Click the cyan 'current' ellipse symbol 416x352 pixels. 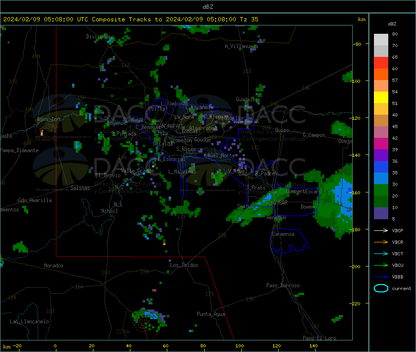[x=381, y=288]
